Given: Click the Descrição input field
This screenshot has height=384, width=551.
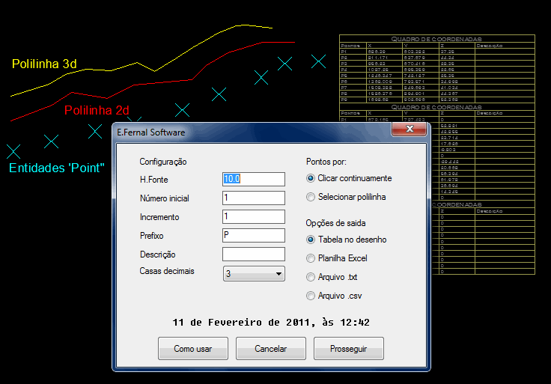Looking at the screenshot, I should point(254,254).
